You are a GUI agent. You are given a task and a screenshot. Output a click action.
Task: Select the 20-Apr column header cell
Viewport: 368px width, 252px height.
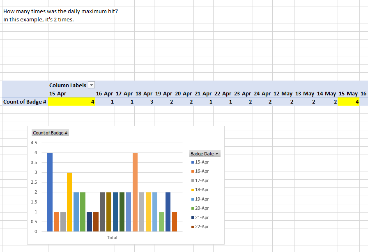[x=184, y=93]
